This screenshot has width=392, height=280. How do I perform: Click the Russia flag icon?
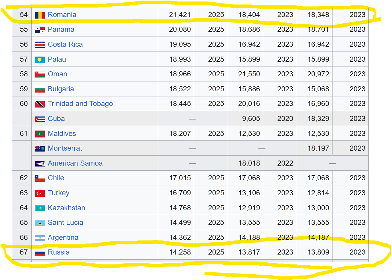click(x=40, y=253)
